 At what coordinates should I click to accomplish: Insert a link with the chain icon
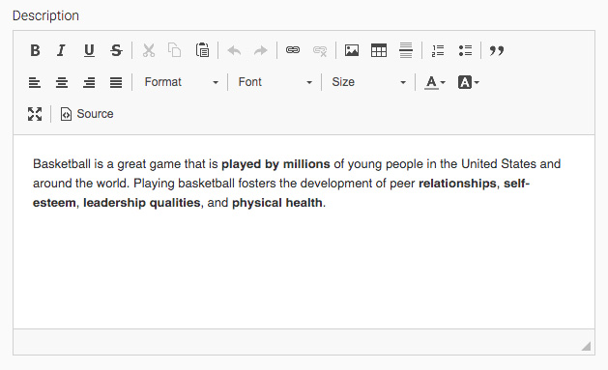click(x=293, y=50)
